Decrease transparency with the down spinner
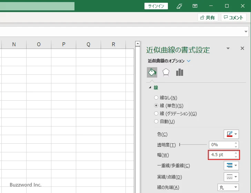Viewport: 251px width, 193px height. point(236,146)
